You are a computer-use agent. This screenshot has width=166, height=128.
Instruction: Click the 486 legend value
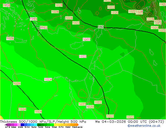[x=14, y=127]
